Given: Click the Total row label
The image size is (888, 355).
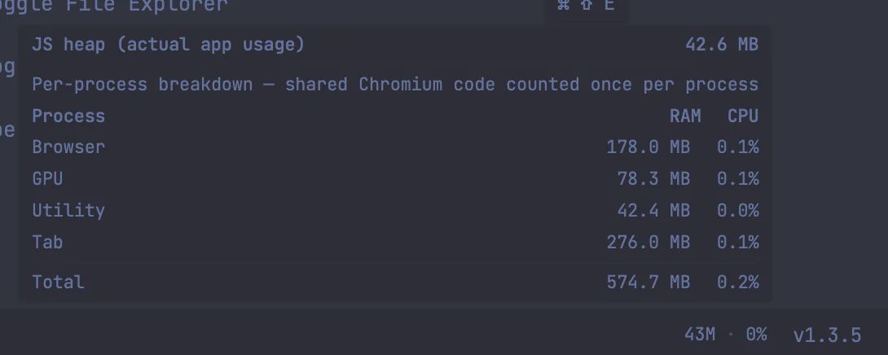Looking at the screenshot, I should pyautogui.click(x=58, y=283).
